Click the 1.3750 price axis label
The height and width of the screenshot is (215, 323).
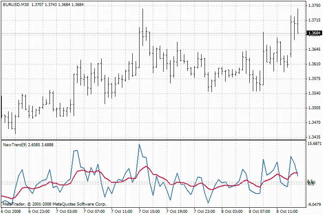click(x=314, y=6)
